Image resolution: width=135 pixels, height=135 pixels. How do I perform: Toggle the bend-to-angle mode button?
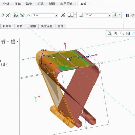(x=16, y=15)
